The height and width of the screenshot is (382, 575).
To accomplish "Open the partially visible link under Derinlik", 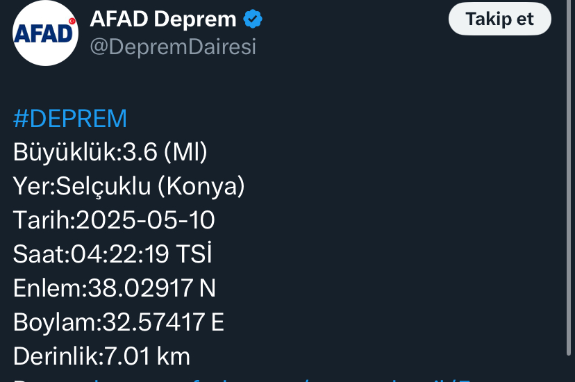I will [242, 380].
